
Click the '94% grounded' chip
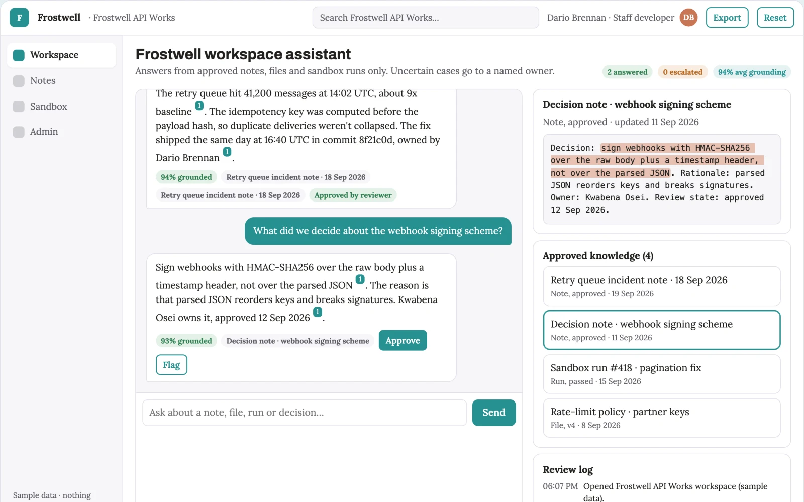tap(186, 177)
